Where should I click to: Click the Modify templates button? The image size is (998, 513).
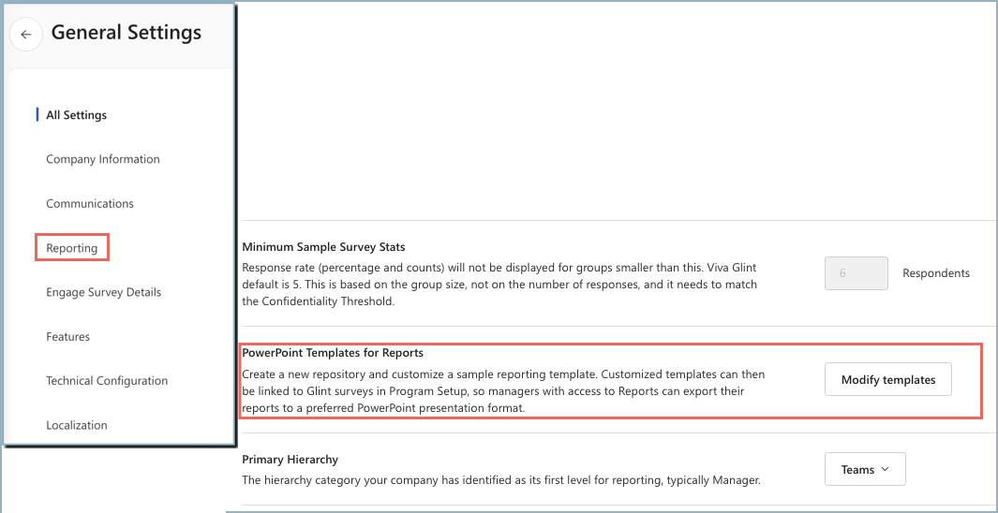[x=887, y=379]
